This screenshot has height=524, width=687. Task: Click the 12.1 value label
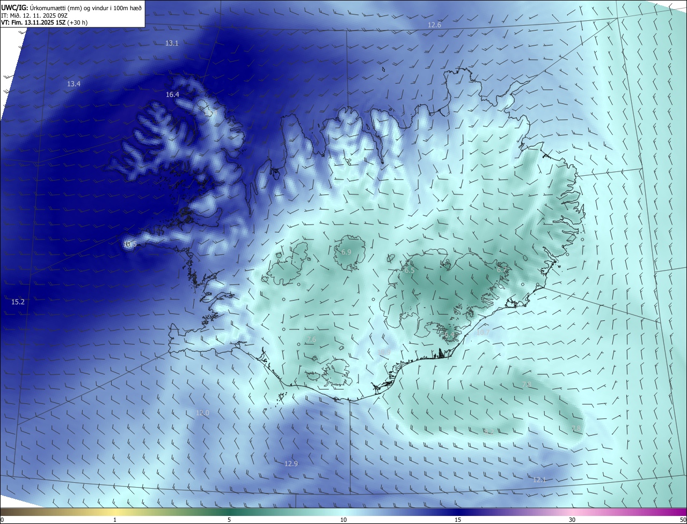[539, 480]
